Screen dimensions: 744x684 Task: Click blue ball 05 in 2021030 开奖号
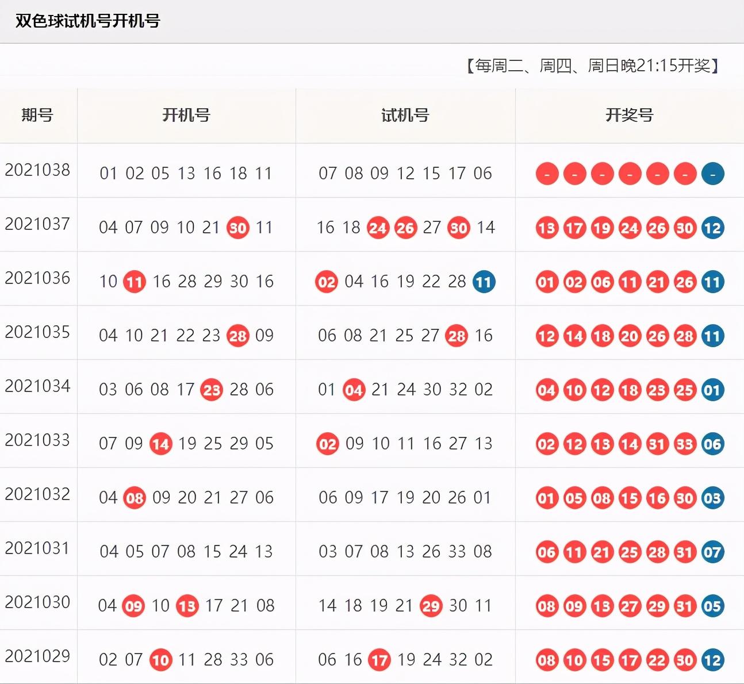(712, 606)
